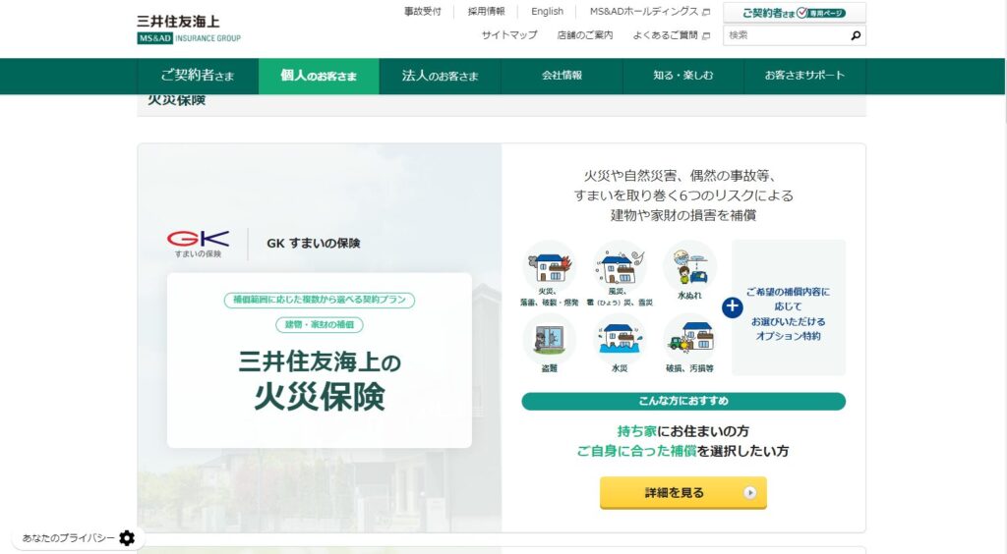Viewport: 1007px width, 554px height.
Task: Open the ご契約者さま navigation tab
Action: point(198,76)
